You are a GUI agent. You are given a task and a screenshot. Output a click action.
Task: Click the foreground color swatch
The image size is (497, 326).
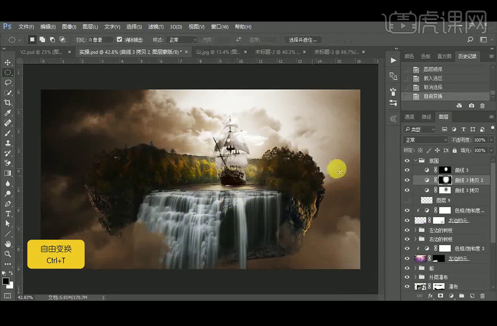tap(6, 281)
